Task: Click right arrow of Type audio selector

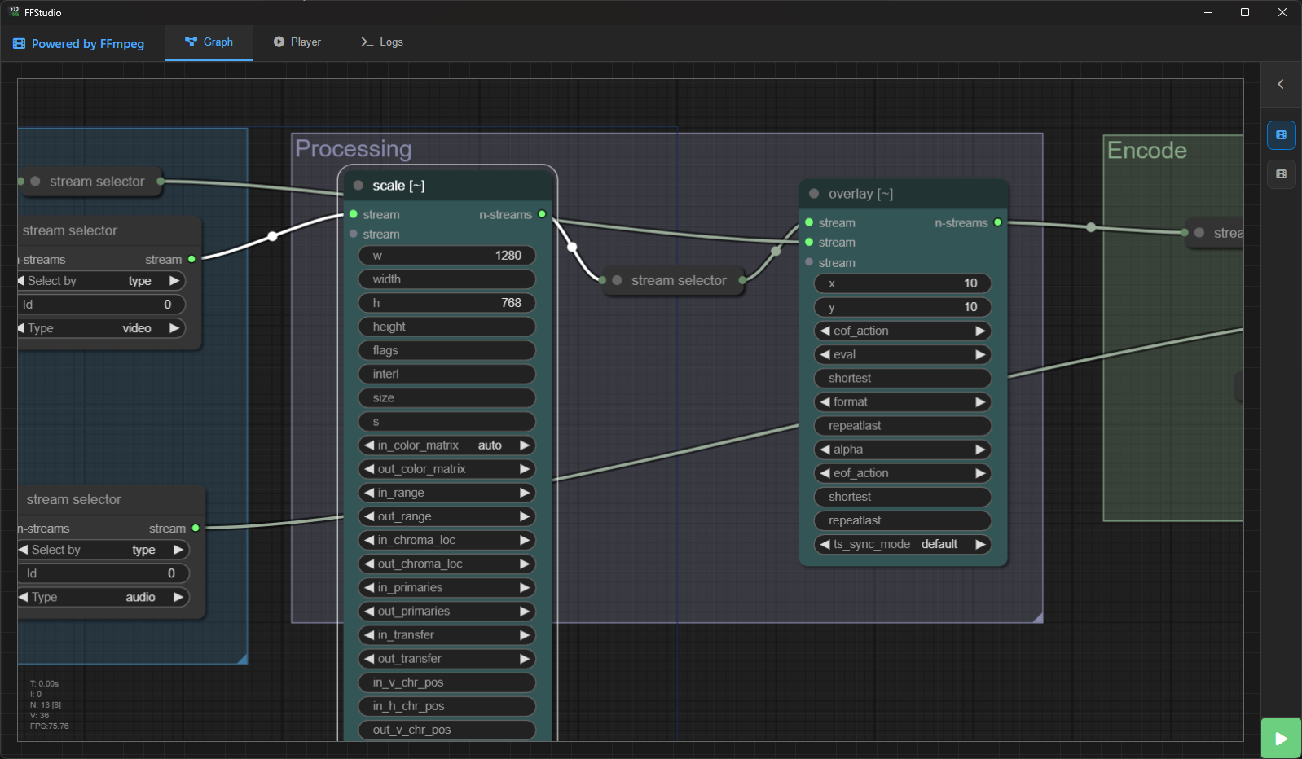Action: [178, 597]
